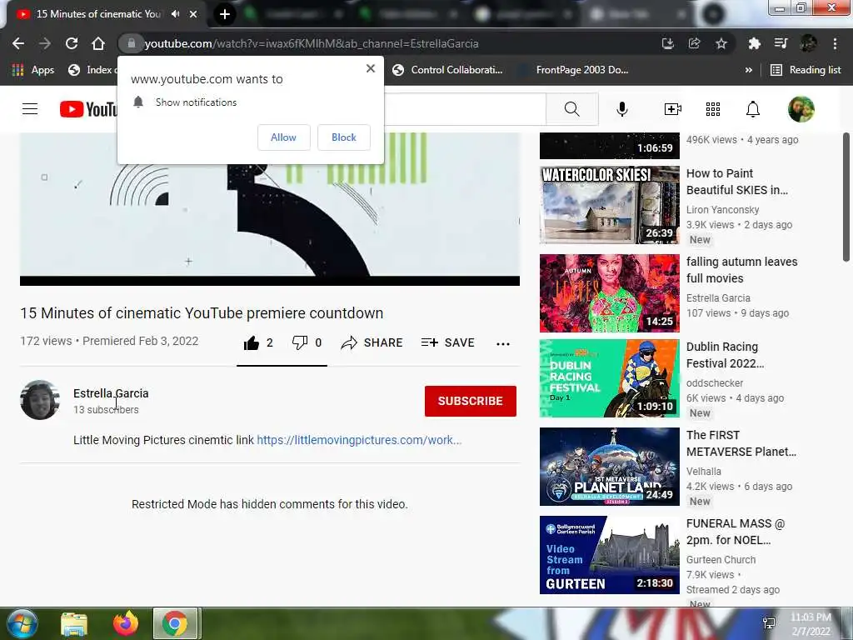Click the install app icon in address bar
This screenshot has height=640, width=853.
[x=667, y=43]
